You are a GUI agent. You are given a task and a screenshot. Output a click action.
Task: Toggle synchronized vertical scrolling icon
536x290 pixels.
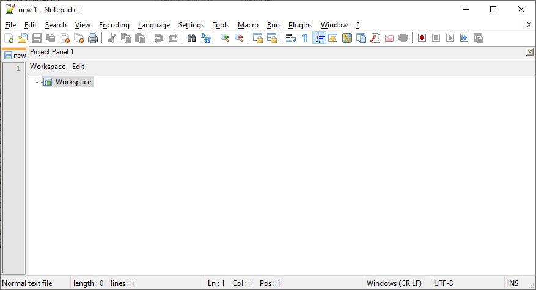[x=257, y=38]
